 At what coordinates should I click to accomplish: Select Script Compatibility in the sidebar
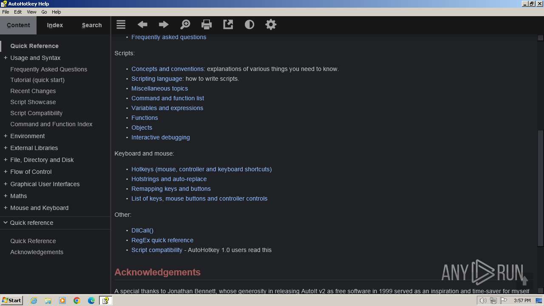point(37,113)
